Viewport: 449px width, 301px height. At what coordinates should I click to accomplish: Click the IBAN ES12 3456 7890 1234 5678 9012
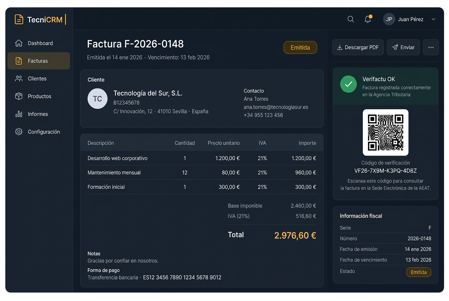click(x=182, y=278)
